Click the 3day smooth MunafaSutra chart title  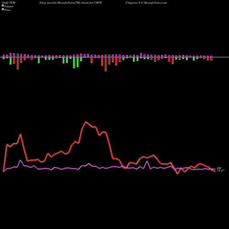[x=70, y=3]
